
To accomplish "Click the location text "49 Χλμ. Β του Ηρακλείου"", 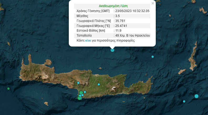I will (x=133, y=36).
